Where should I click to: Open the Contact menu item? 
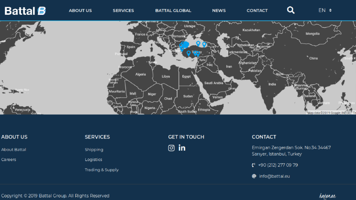pos(257,10)
